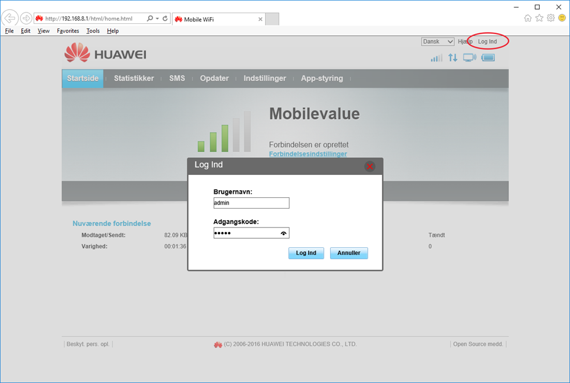Open the Help menu
Viewport: 570px width, 383px height.
(113, 31)
